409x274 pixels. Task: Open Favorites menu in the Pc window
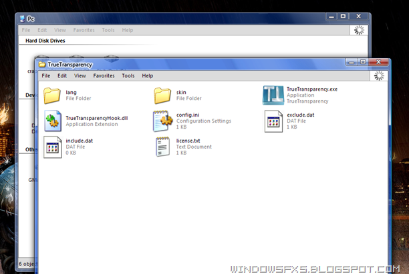coord(84,30)
